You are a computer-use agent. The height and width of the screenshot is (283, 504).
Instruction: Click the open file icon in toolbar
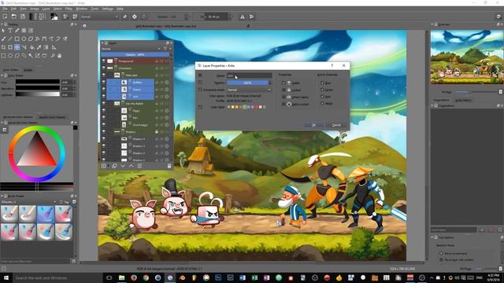pos(14,17)
